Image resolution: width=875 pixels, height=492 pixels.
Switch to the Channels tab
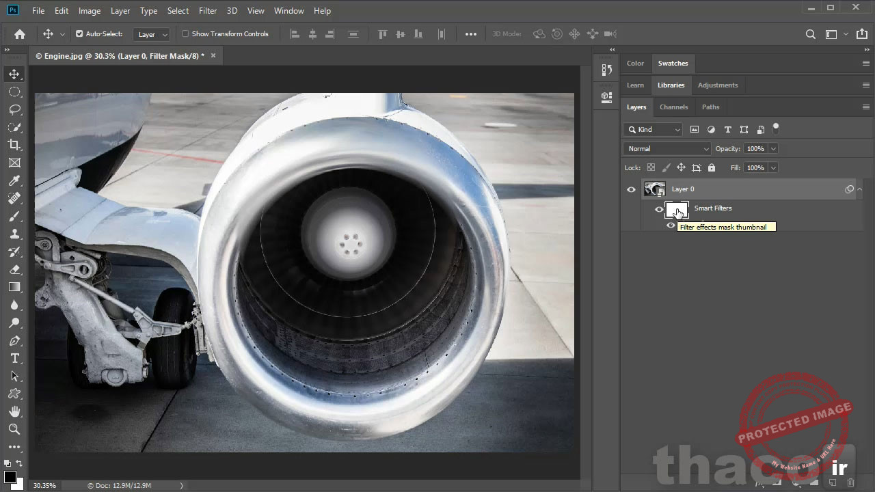(673, 107)
